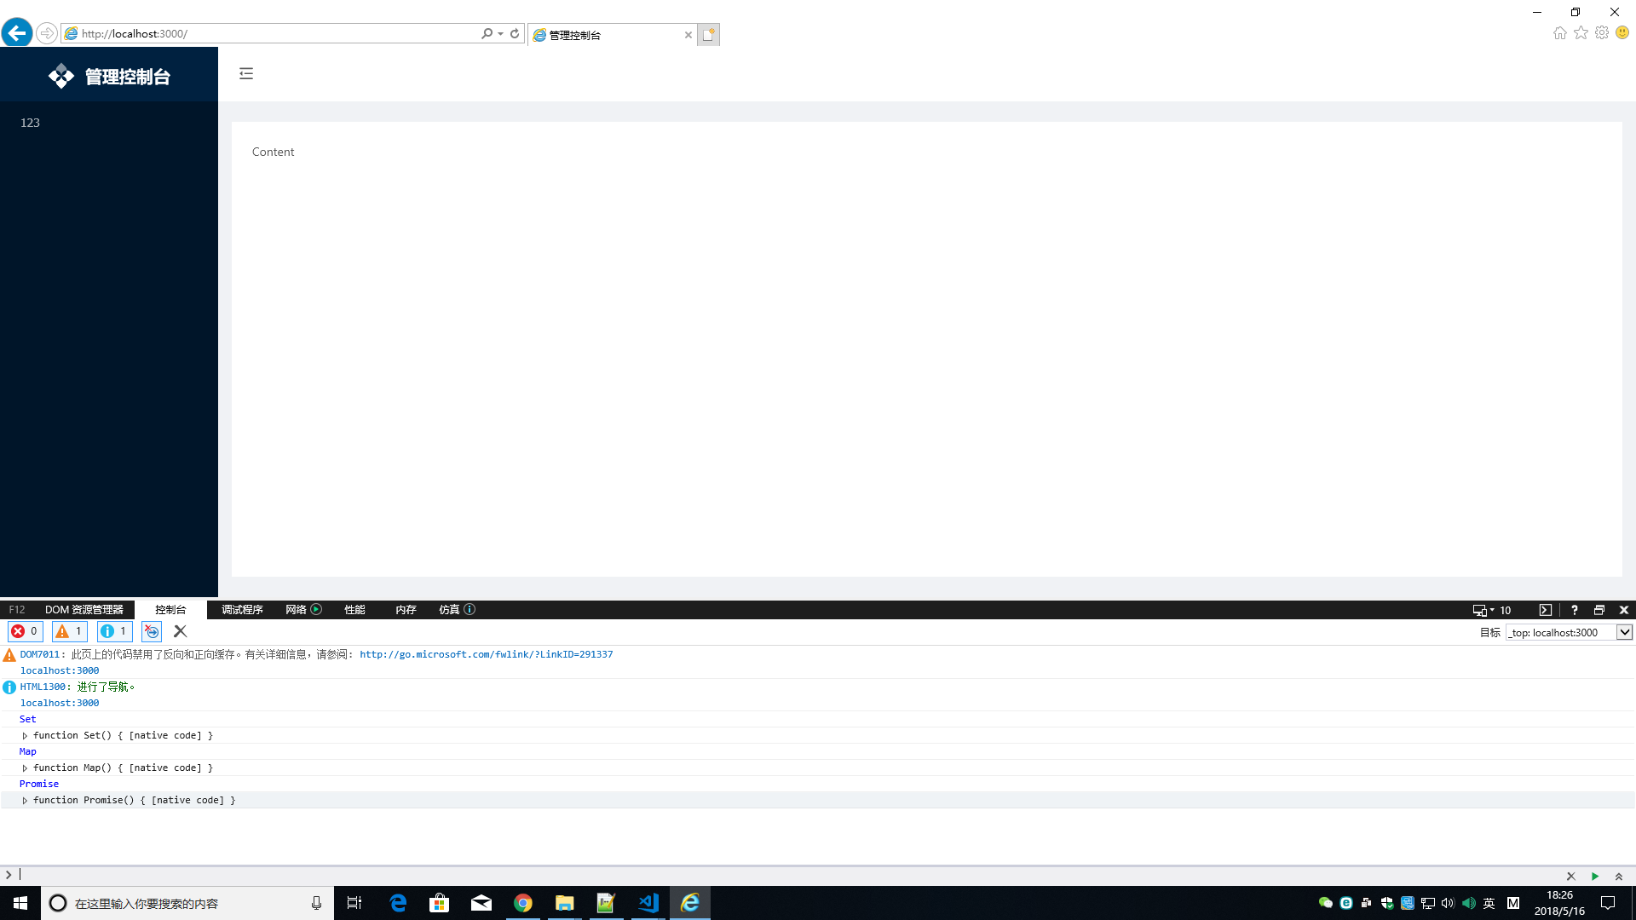Open the 目标 target frame dropdown
This screenshot has height=920, width=1636.
1623,632
